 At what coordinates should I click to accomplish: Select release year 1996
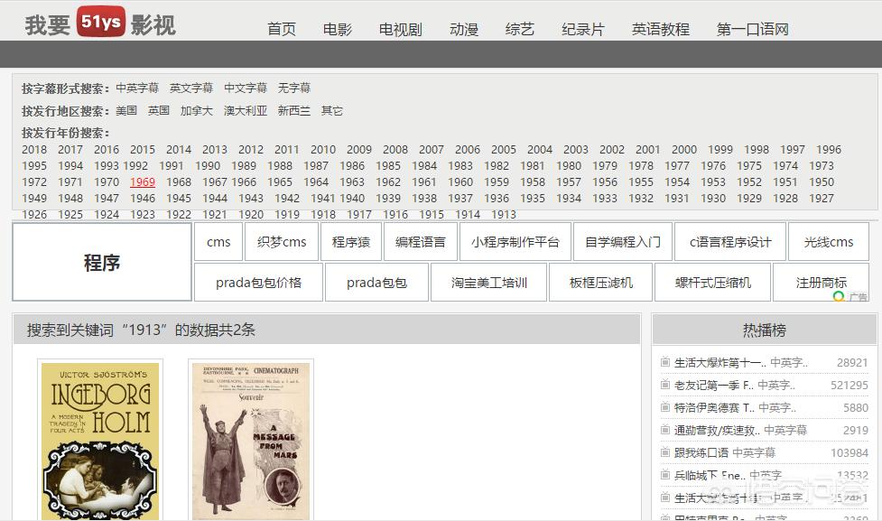pos(829,150)
